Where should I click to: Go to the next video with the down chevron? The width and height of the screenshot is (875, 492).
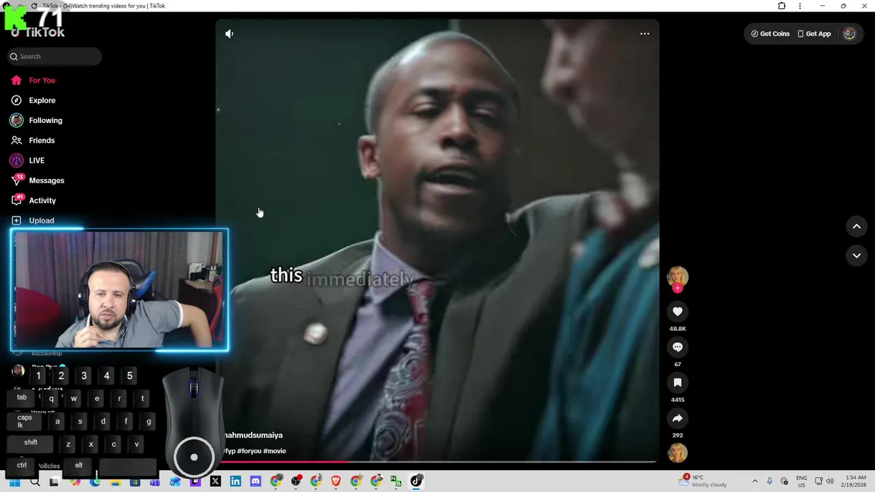click(x=857, y=255)
